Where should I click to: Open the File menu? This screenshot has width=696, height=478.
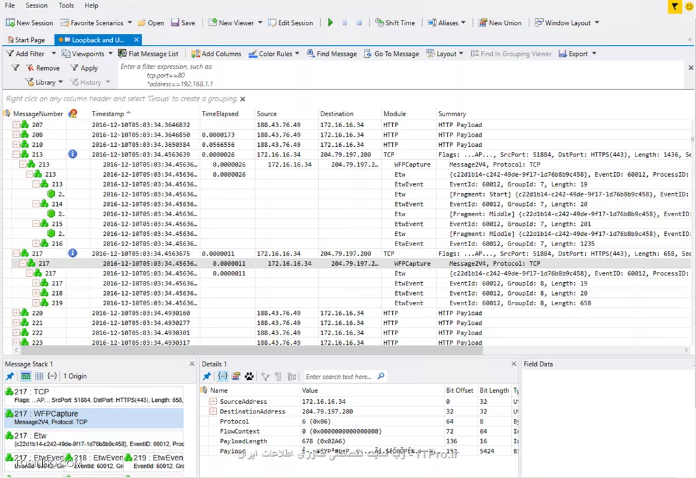(10, 5)
